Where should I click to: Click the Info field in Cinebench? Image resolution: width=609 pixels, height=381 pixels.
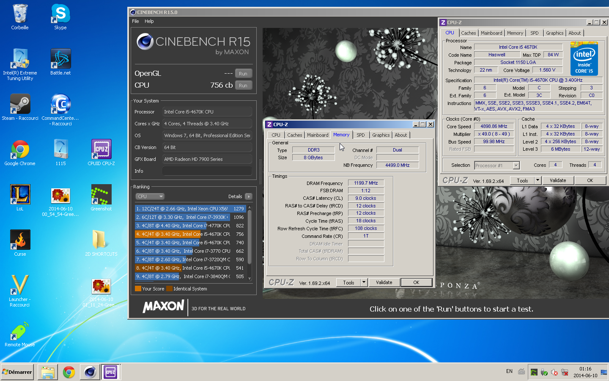(x=207, y=171)
